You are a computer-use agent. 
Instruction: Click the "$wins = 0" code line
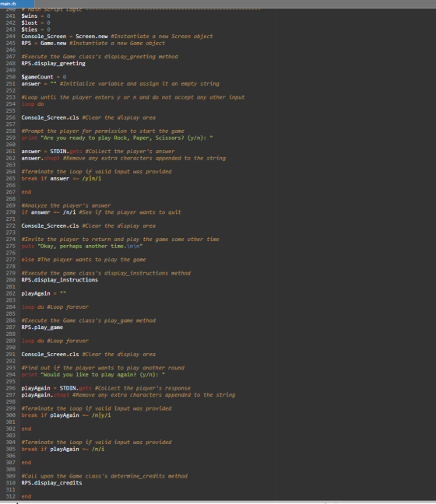[x=36, y=16]
